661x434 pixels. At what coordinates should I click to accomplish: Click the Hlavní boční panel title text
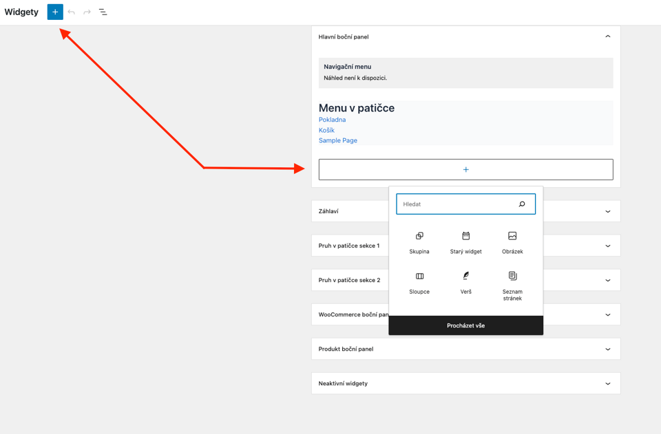pos(344,37)
